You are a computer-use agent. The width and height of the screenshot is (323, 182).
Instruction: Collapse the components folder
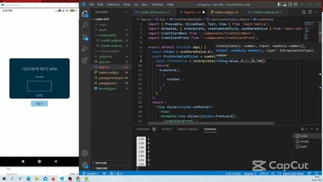point(111,35)
